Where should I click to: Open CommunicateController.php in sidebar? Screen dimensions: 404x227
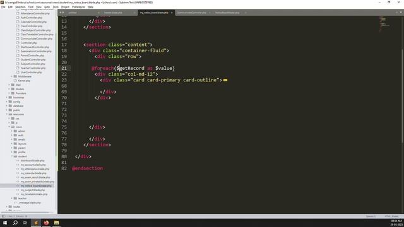36,38
